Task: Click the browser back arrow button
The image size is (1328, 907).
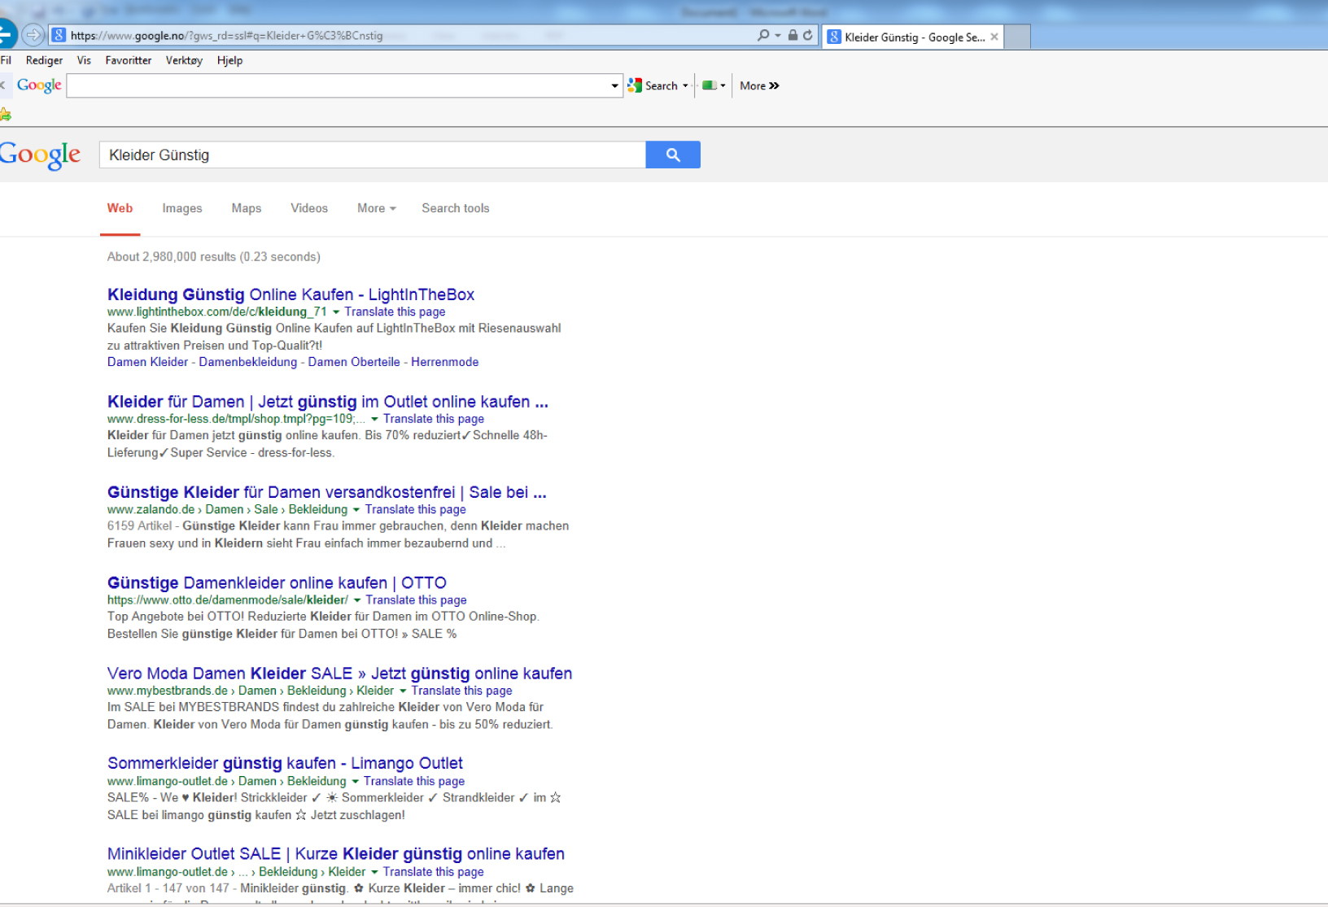Action: [x=6, y=35]
